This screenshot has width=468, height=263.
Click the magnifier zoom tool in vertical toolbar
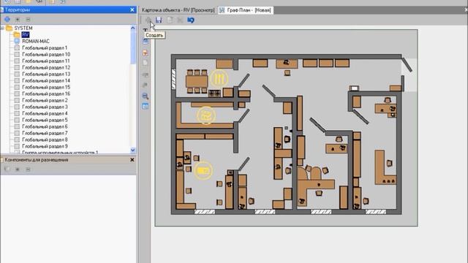tap(146, 96)
